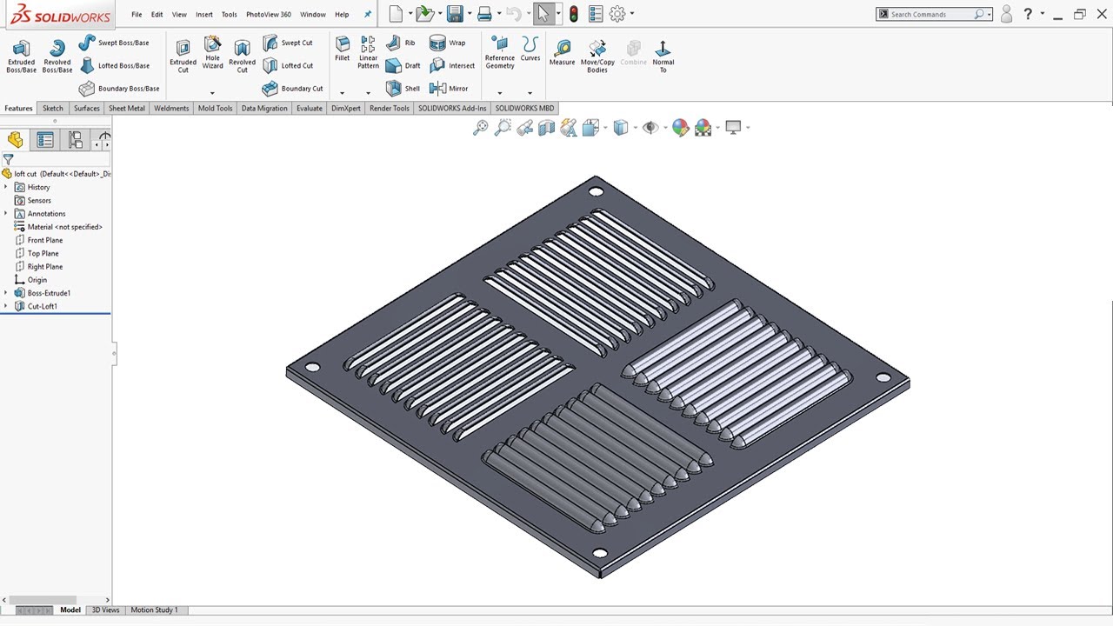This screenshot has height=626, width=1113.
Task: Switch to the Sketch tab
Action: pos(53,109)
